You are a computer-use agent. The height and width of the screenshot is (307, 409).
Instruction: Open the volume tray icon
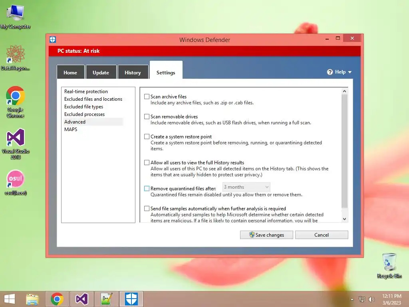pyautogui.click(x=371, y=299)
